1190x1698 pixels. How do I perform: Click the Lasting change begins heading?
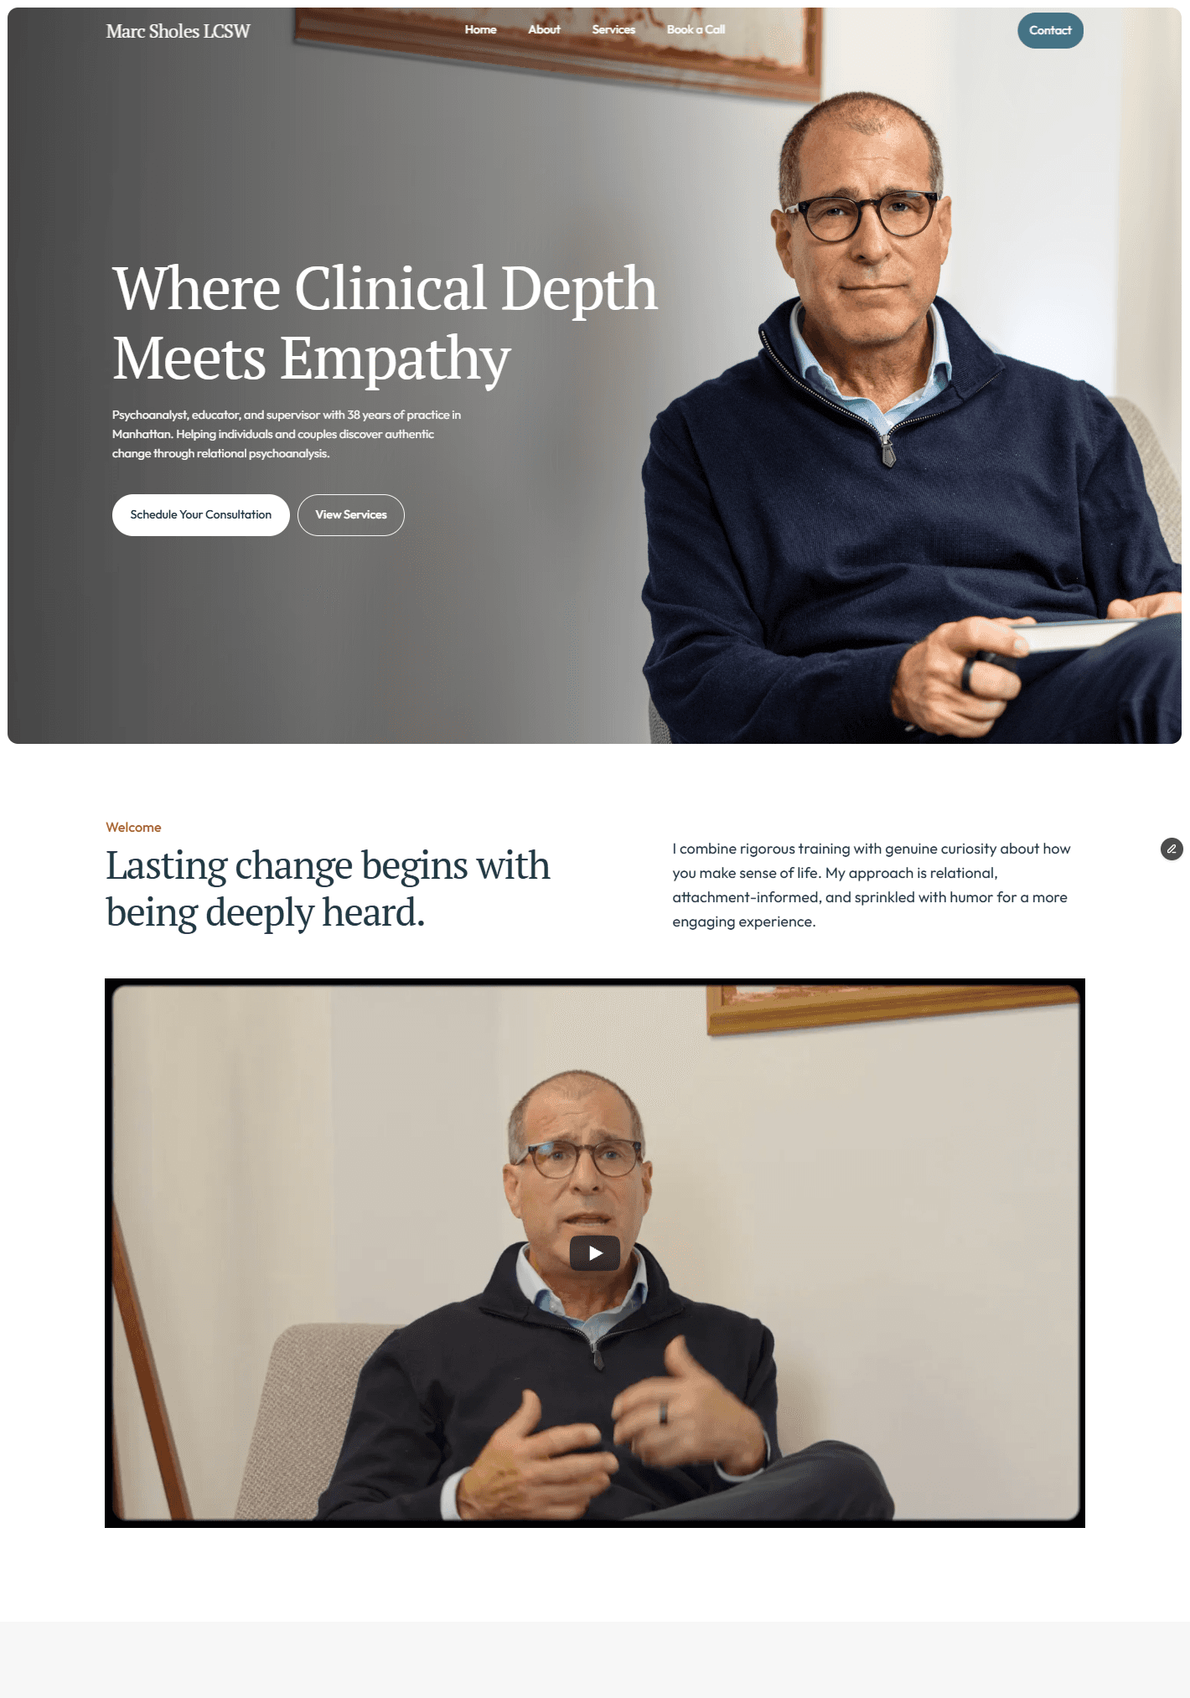pyautogui.click(x=328, y=889)
